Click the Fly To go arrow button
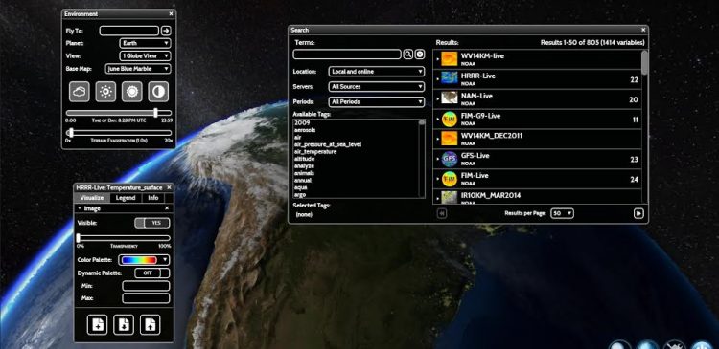The width and height of the screenshot is (719, 349). click(x=166, y=31)
